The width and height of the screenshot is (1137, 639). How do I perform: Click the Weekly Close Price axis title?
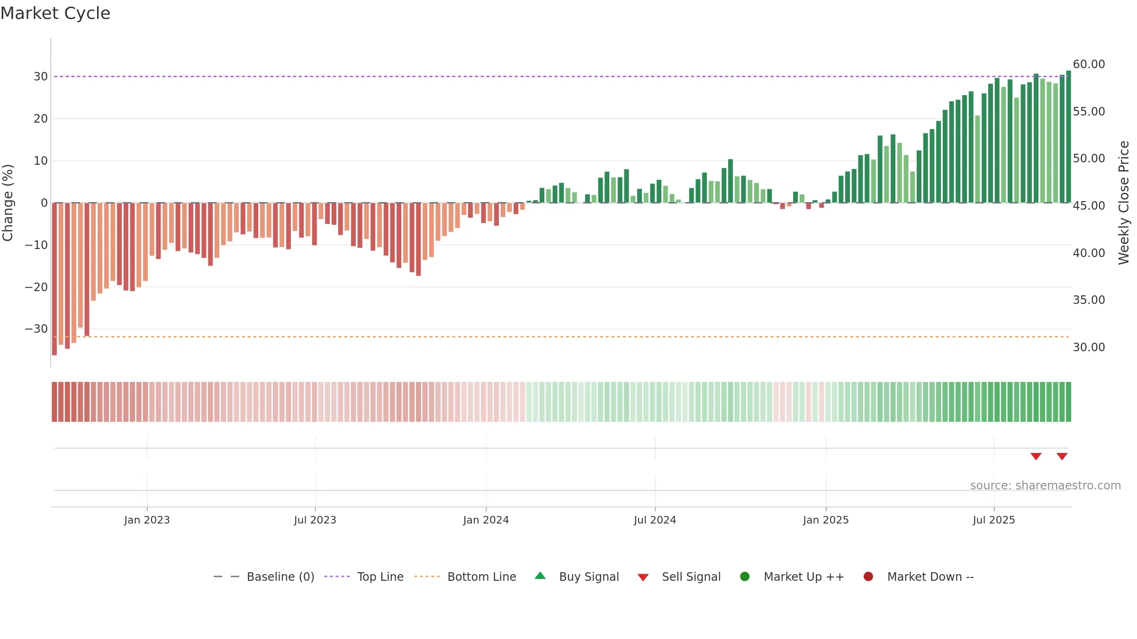pos(1124,203)
